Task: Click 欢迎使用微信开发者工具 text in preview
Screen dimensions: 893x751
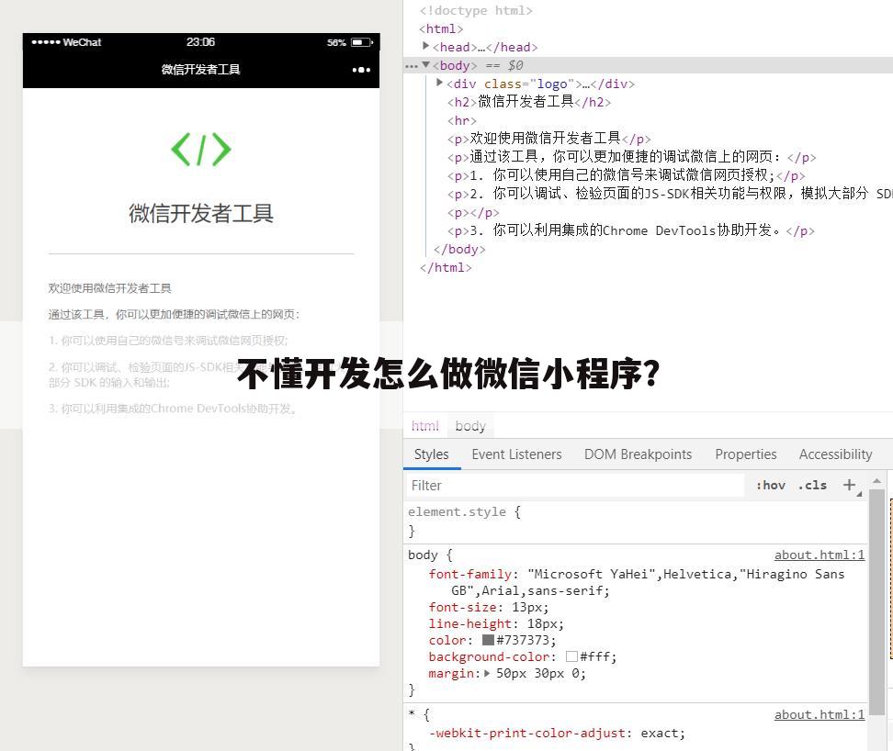Action: coord(110,288)
